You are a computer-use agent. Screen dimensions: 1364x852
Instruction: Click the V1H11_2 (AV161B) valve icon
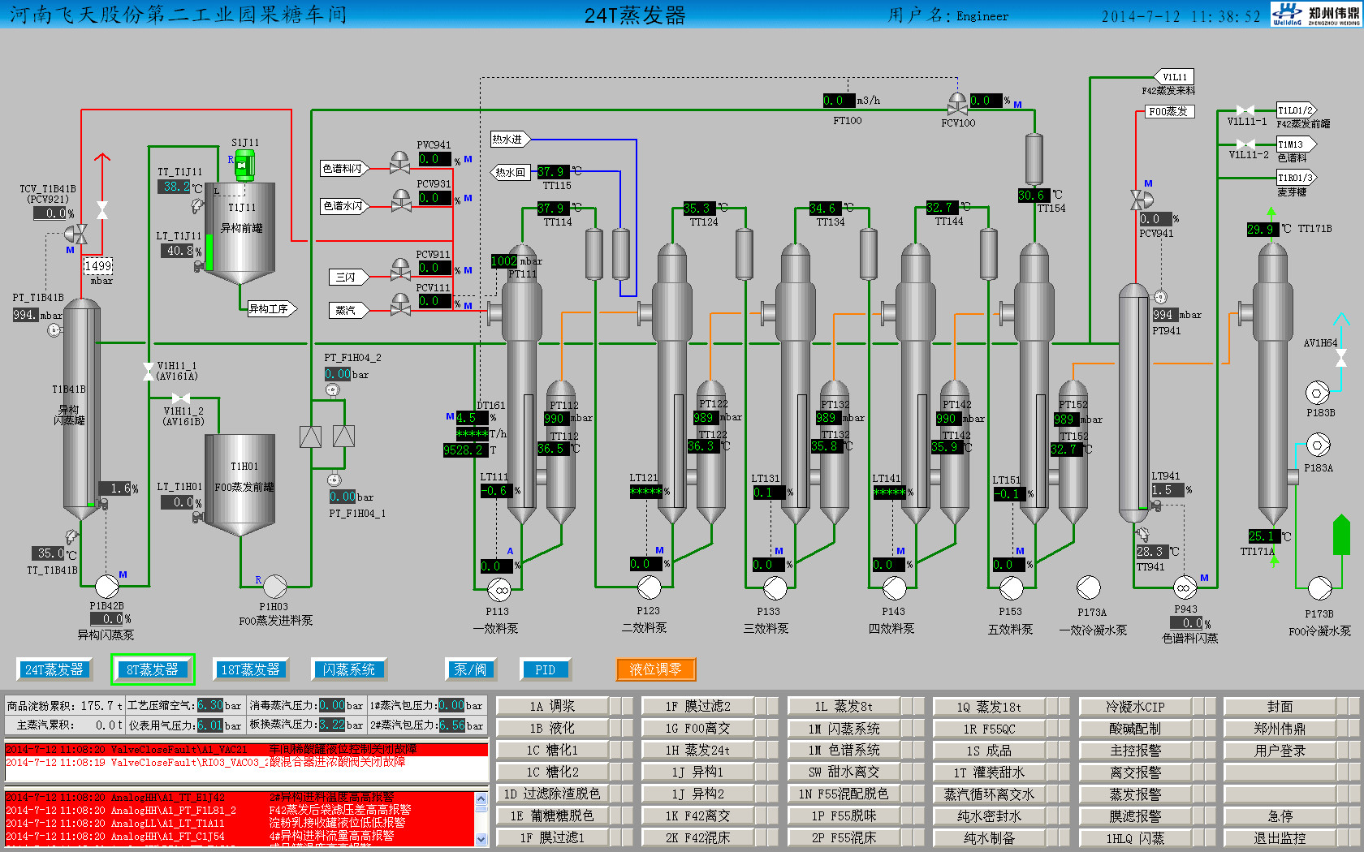181,398
